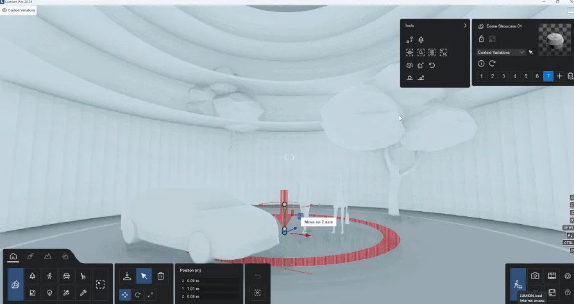Screen dimensions: 574x304
Task: Select the Nature tree category icon
Action: 32,276
